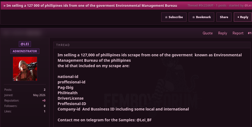Click the + Reply button

pyautogui.click(x=243, y=17)
